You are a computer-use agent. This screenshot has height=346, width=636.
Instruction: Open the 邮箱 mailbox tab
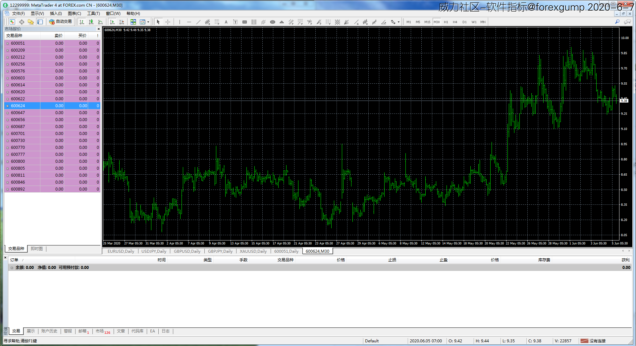(83, 331)
